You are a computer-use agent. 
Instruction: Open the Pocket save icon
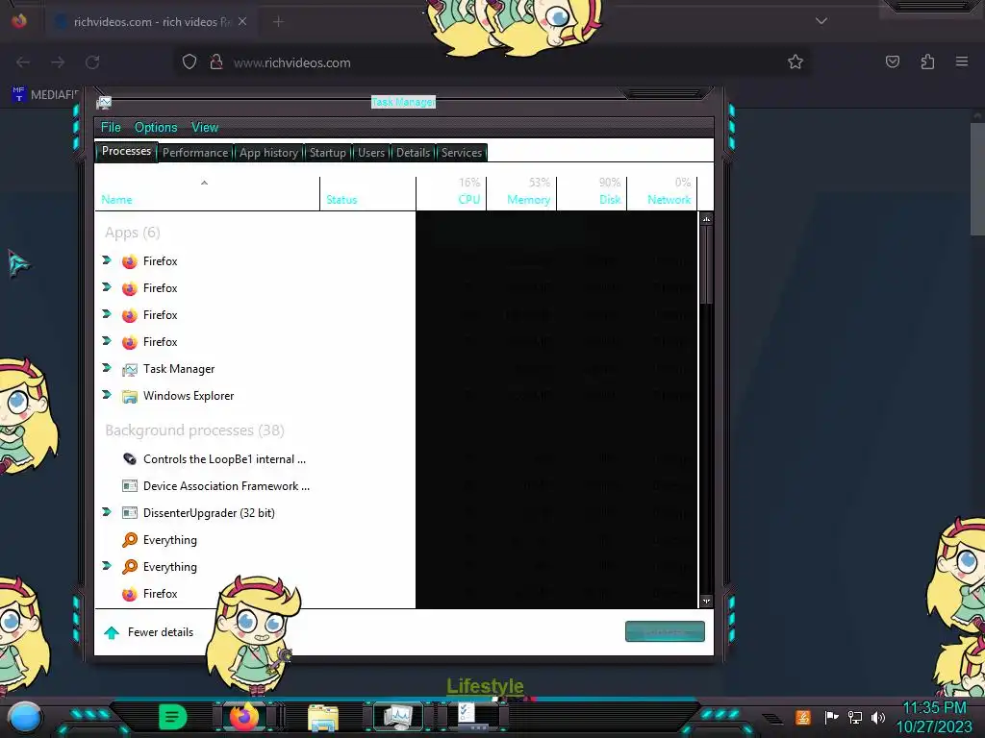pos(892,61)
